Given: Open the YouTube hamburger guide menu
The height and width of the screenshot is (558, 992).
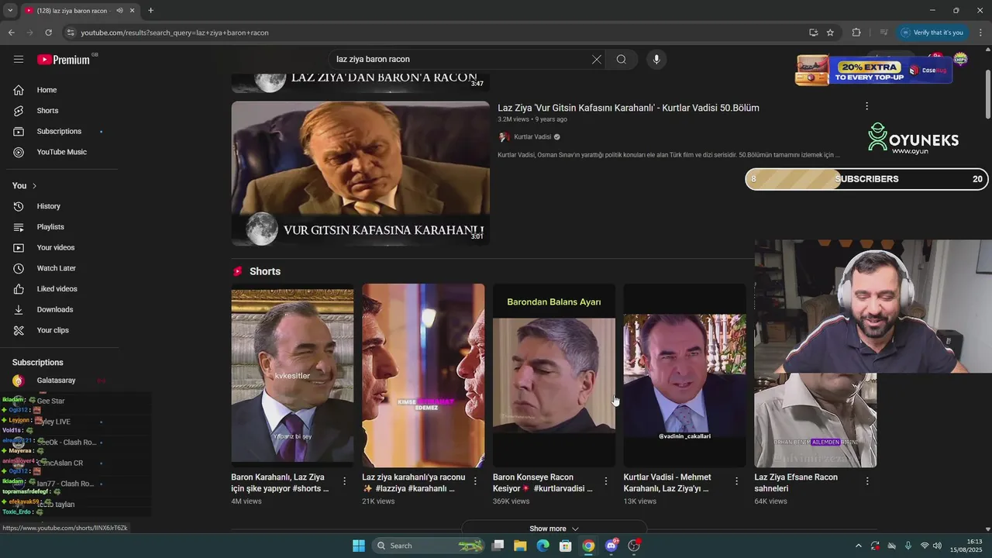Looking at the screenshot, I should [19, 59].
